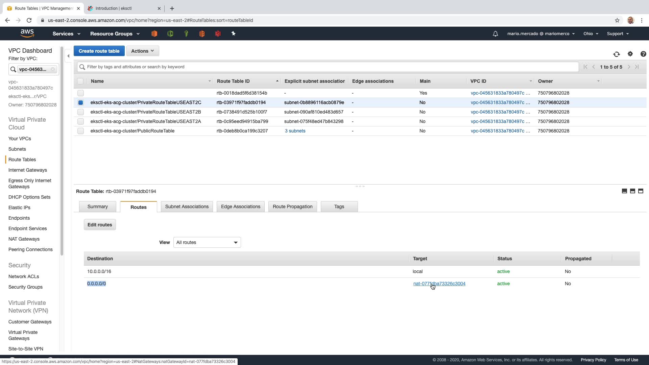This screenshot has height=365, width=649.
Task: Open the AWS notifications bell
Action: click(x=495, y=34)
